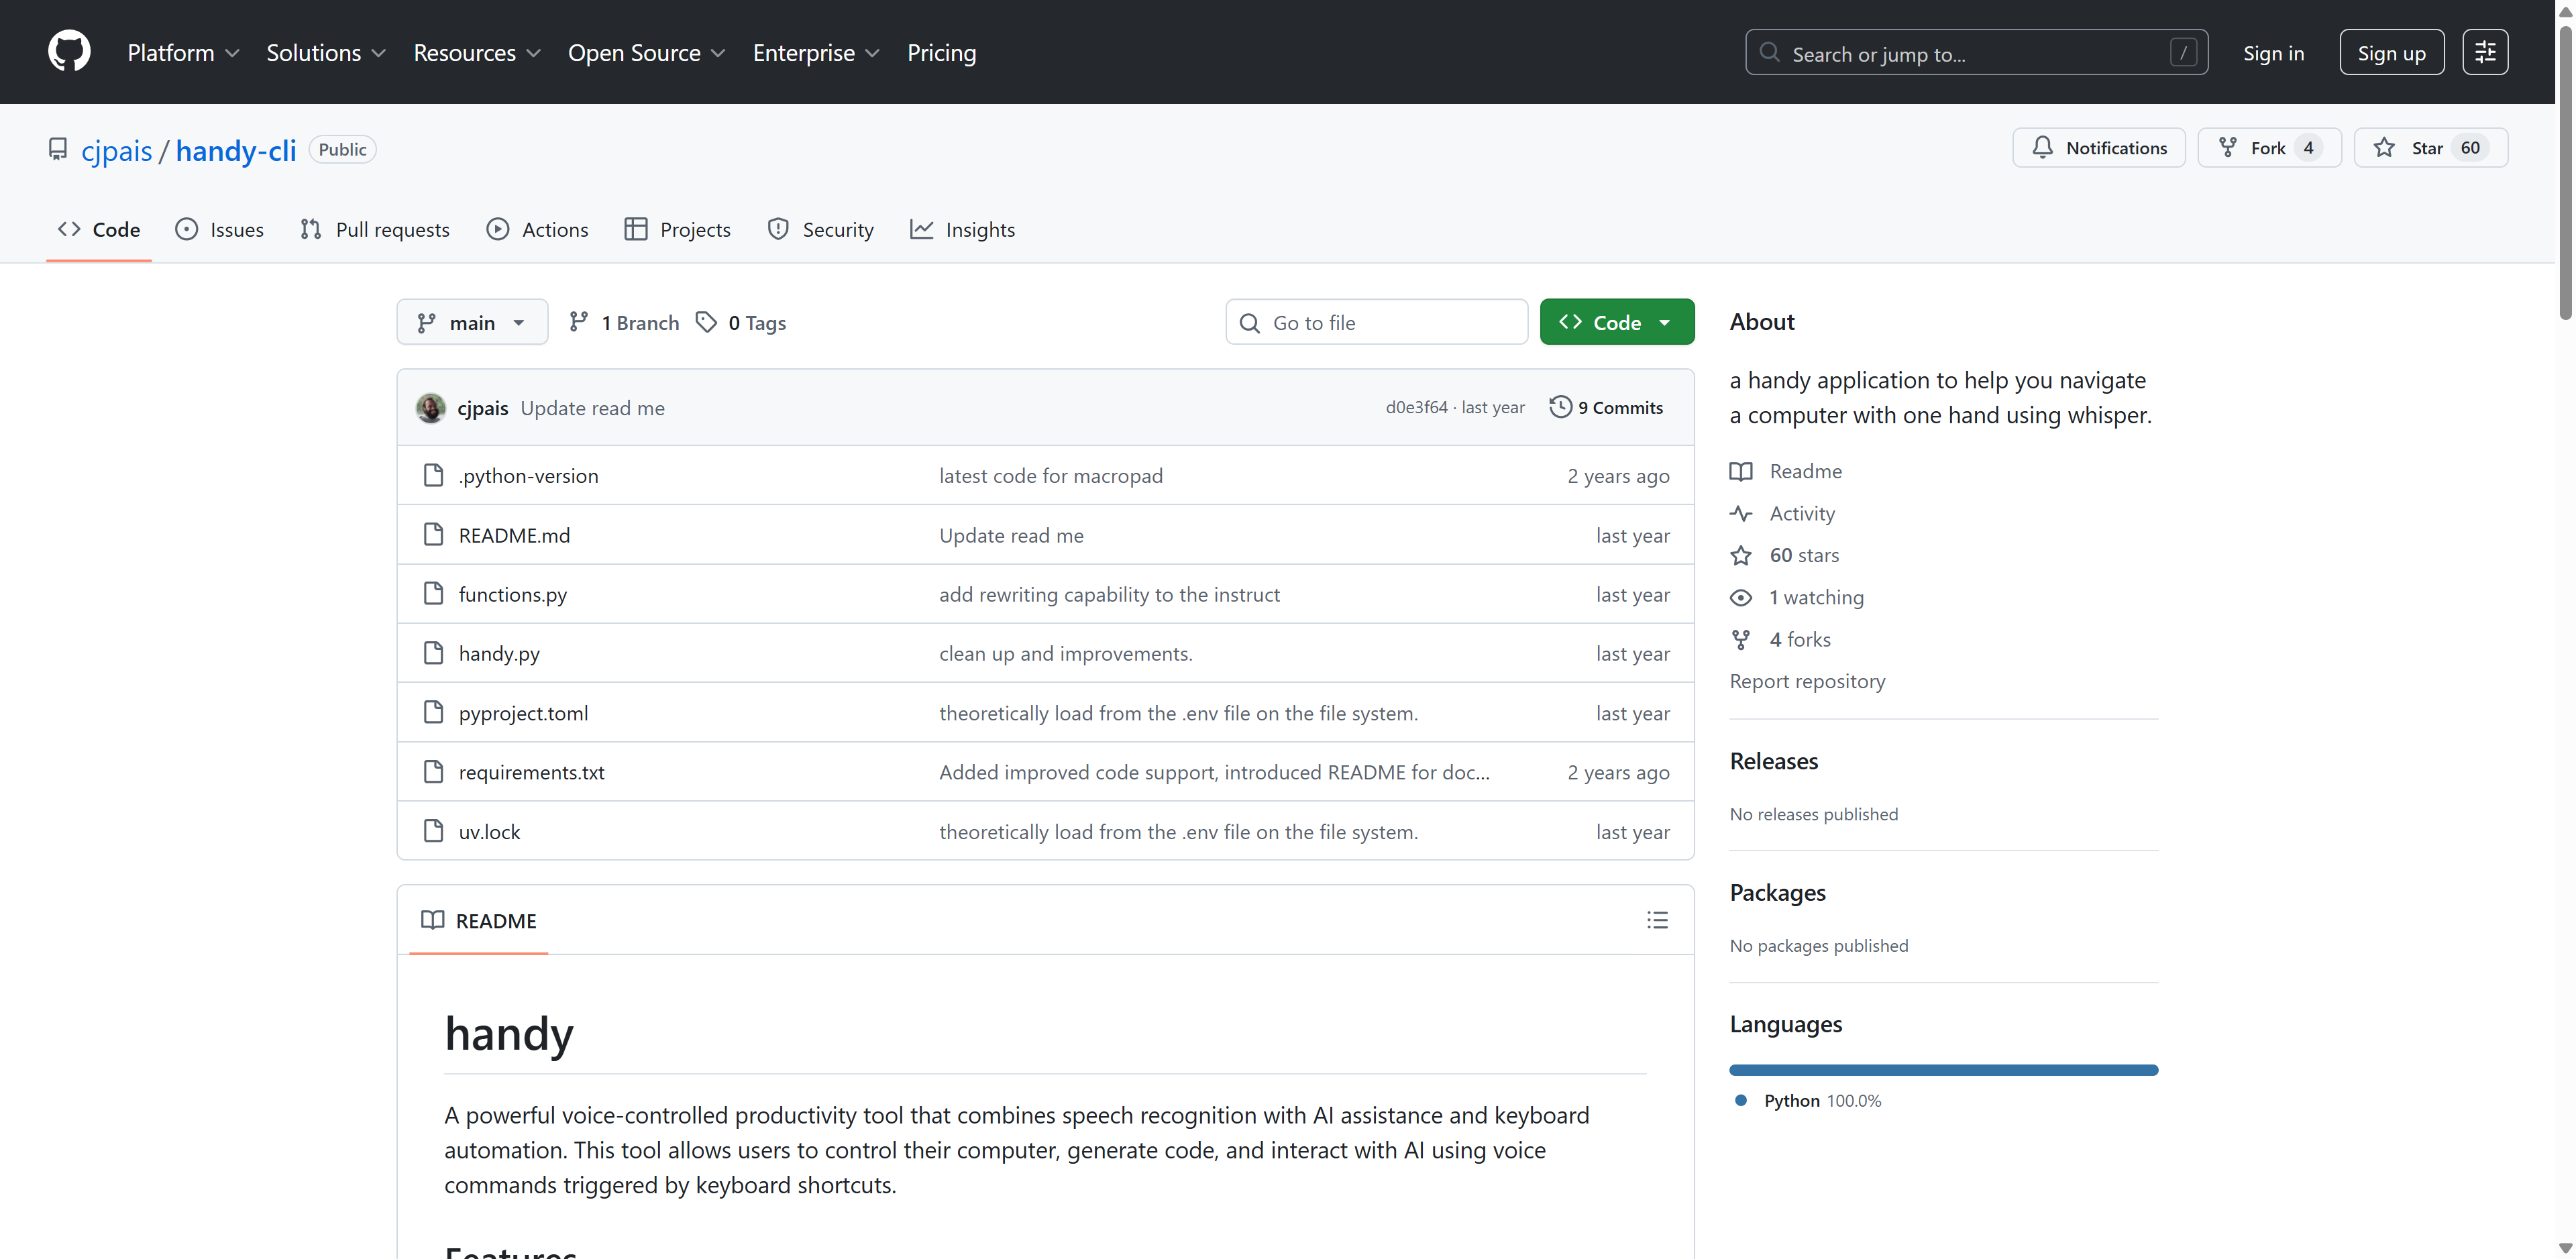Open the handy.py file
The image size is (2576, 1259).
[x=499, y=654]
